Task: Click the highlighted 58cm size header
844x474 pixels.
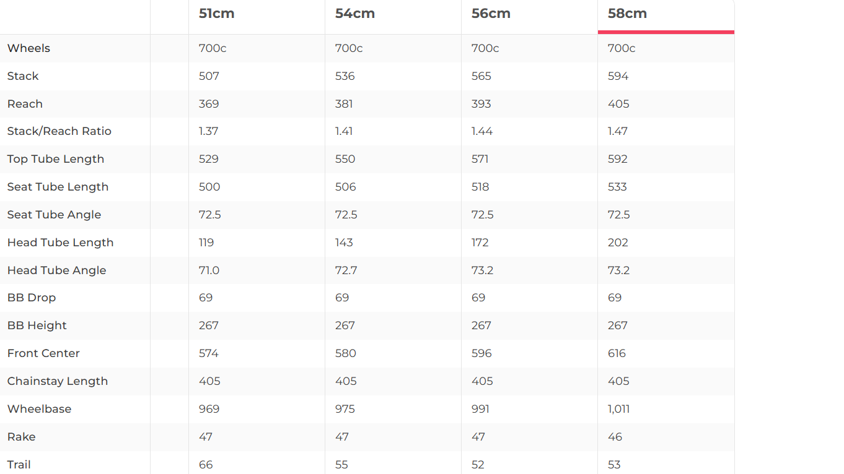Action: pyautogui.click(x=627, y=14)
